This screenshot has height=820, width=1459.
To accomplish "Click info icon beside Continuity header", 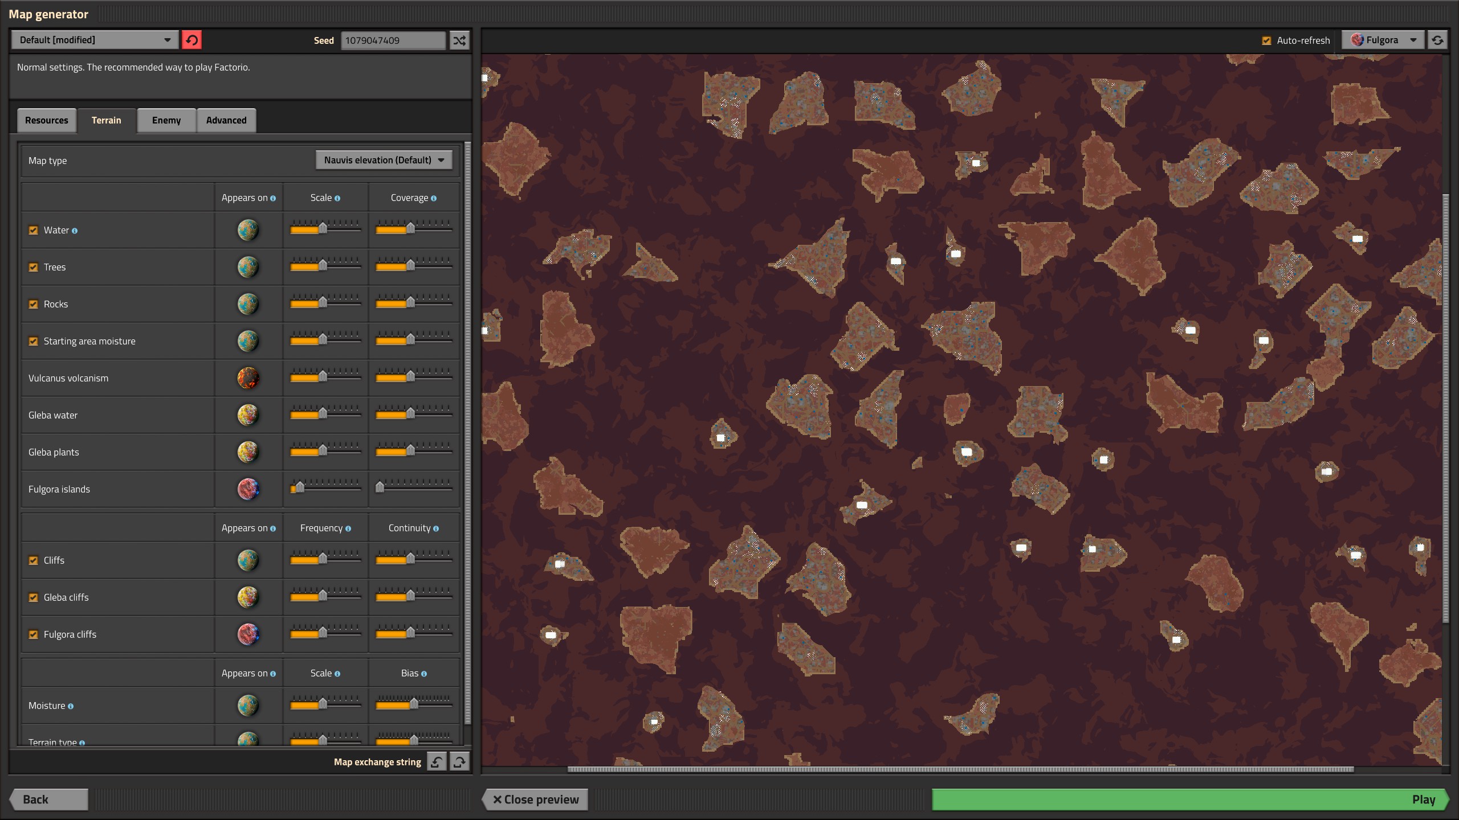I will pos(436,528).
